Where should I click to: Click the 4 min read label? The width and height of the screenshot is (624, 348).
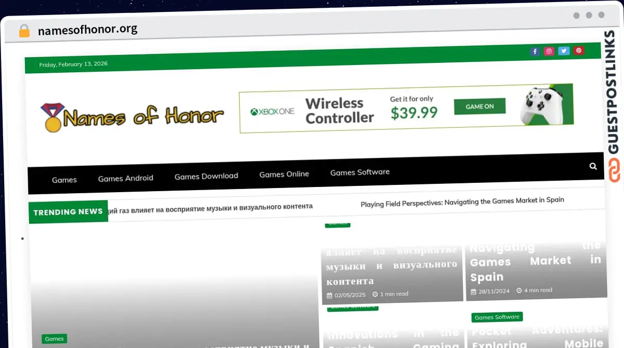click(535, 290)
